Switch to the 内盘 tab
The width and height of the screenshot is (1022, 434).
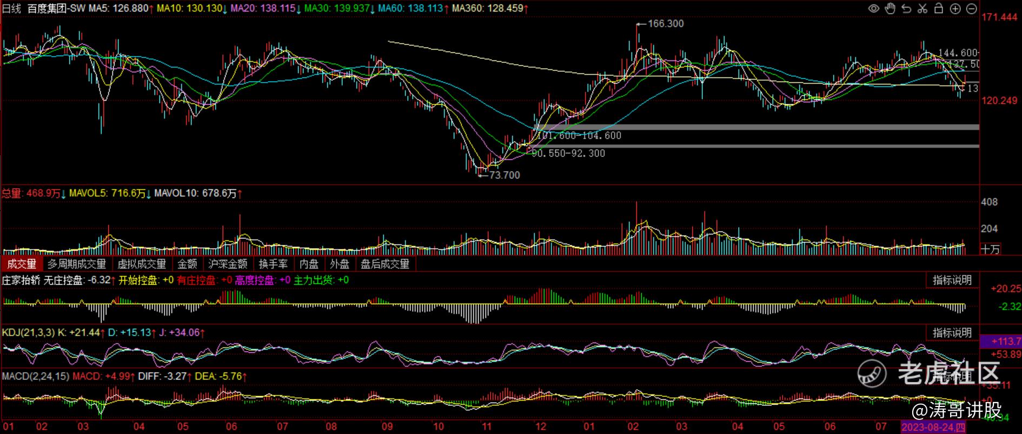click(309, 264)
